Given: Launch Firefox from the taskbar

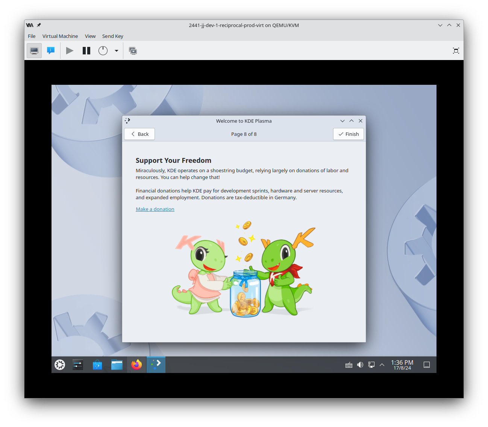Looking at the screenshot, I should [136, 365].
